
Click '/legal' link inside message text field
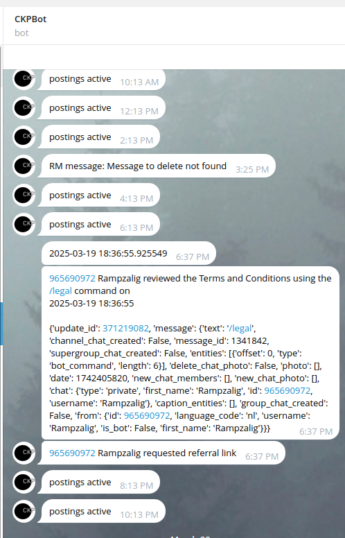(x=240, y=329)
